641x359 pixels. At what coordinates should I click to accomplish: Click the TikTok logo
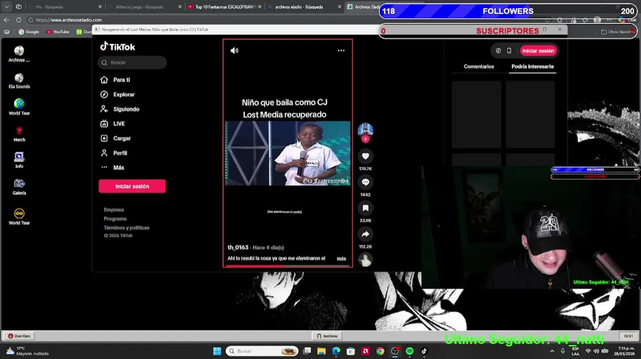(117, 46)
